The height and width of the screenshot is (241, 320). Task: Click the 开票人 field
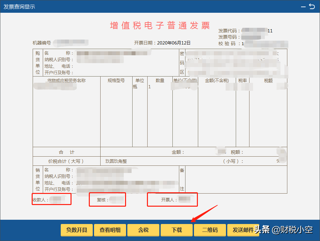[x=172, y=199]
